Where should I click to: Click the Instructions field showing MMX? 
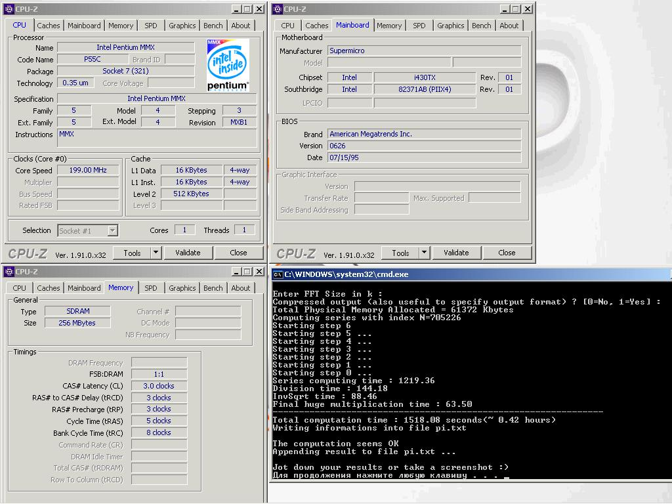(157, 138)
